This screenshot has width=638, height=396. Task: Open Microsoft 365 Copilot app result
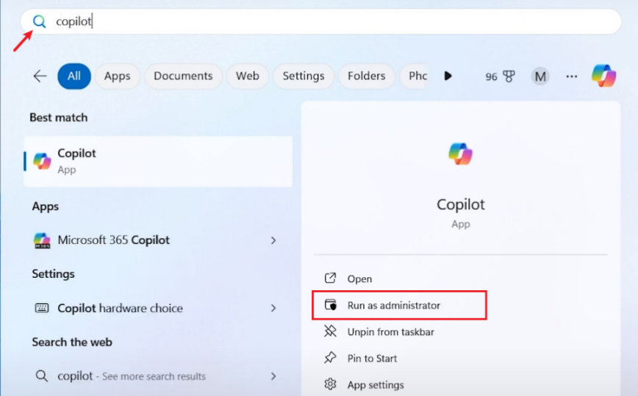[x=158, y=240]
